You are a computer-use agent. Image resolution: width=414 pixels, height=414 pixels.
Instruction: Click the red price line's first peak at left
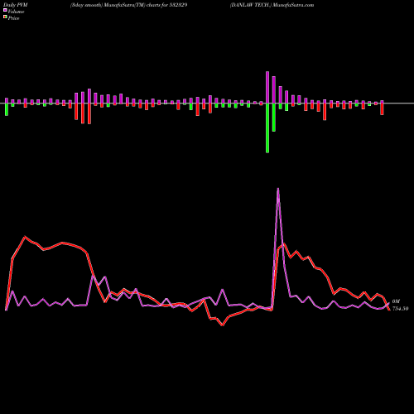(25, 237)
